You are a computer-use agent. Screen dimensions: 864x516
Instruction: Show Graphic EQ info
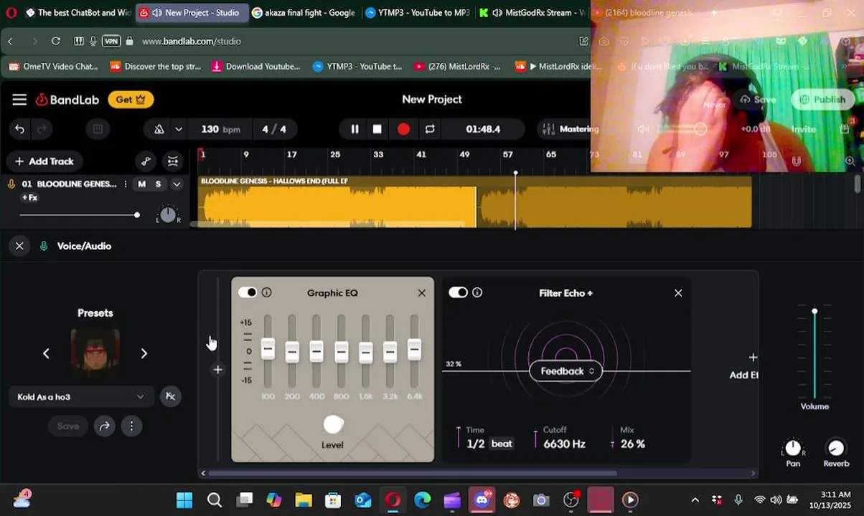[x=266, y=292]
